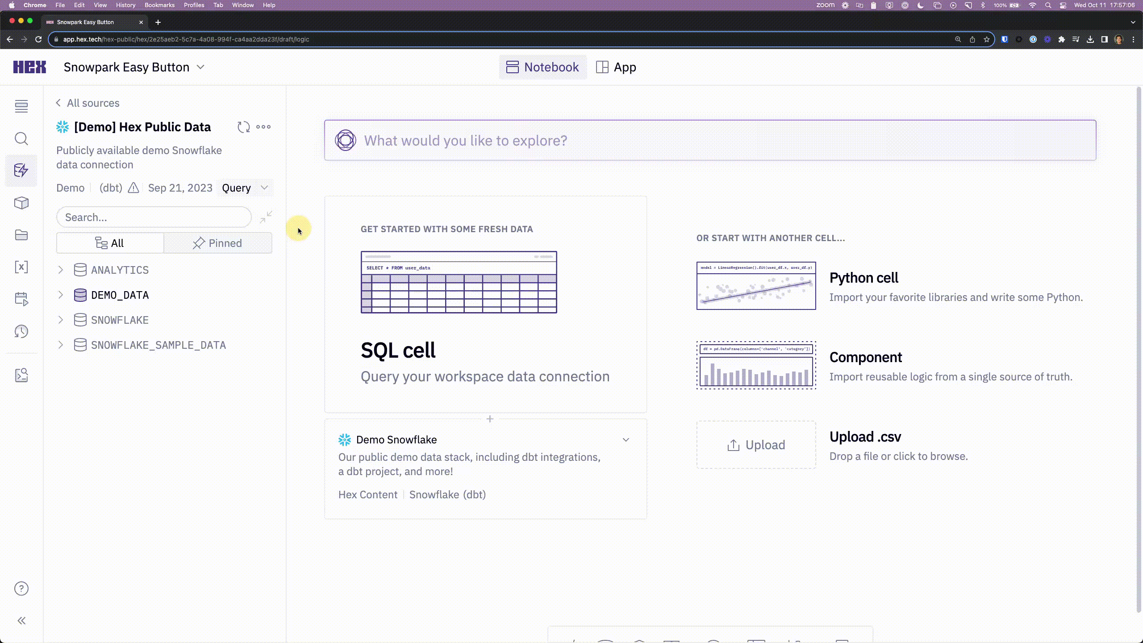Expand the ANALYTICS database

coord(61,270)
